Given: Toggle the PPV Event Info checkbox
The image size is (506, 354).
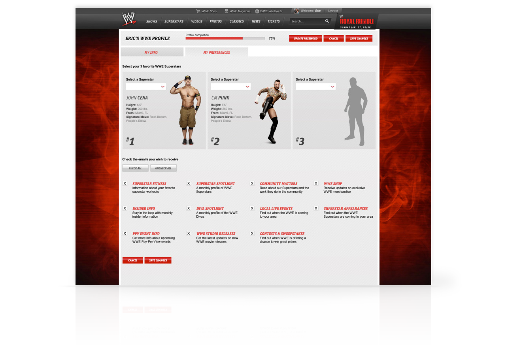Looking at the screenshot, I should tap(125, 233).
